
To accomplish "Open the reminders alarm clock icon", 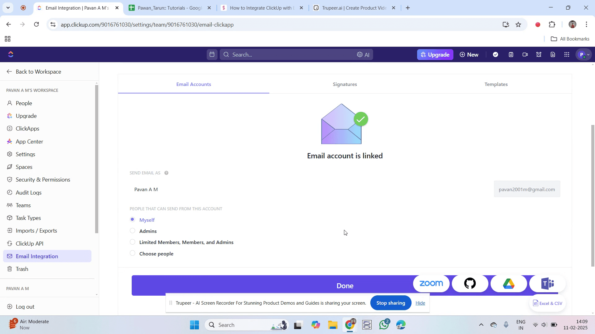I will [x=539, y=54].
